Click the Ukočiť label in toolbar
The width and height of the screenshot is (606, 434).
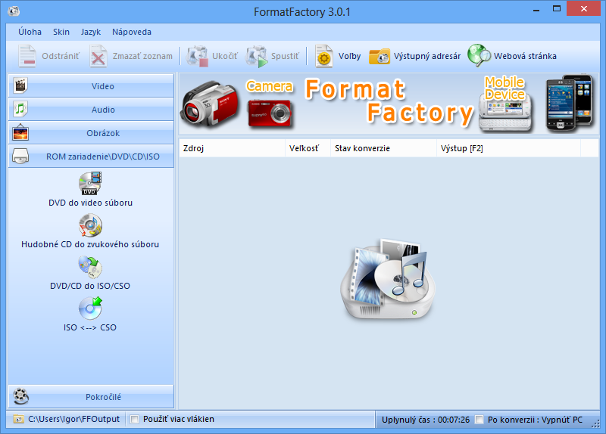[225, 56]
